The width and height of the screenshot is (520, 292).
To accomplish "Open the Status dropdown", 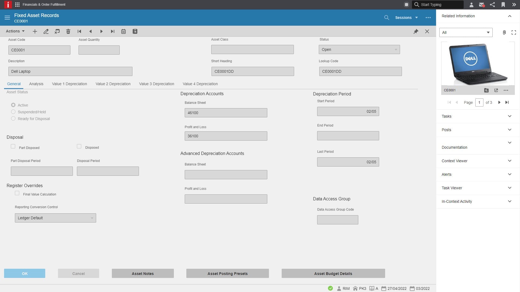I will (359, 49).
